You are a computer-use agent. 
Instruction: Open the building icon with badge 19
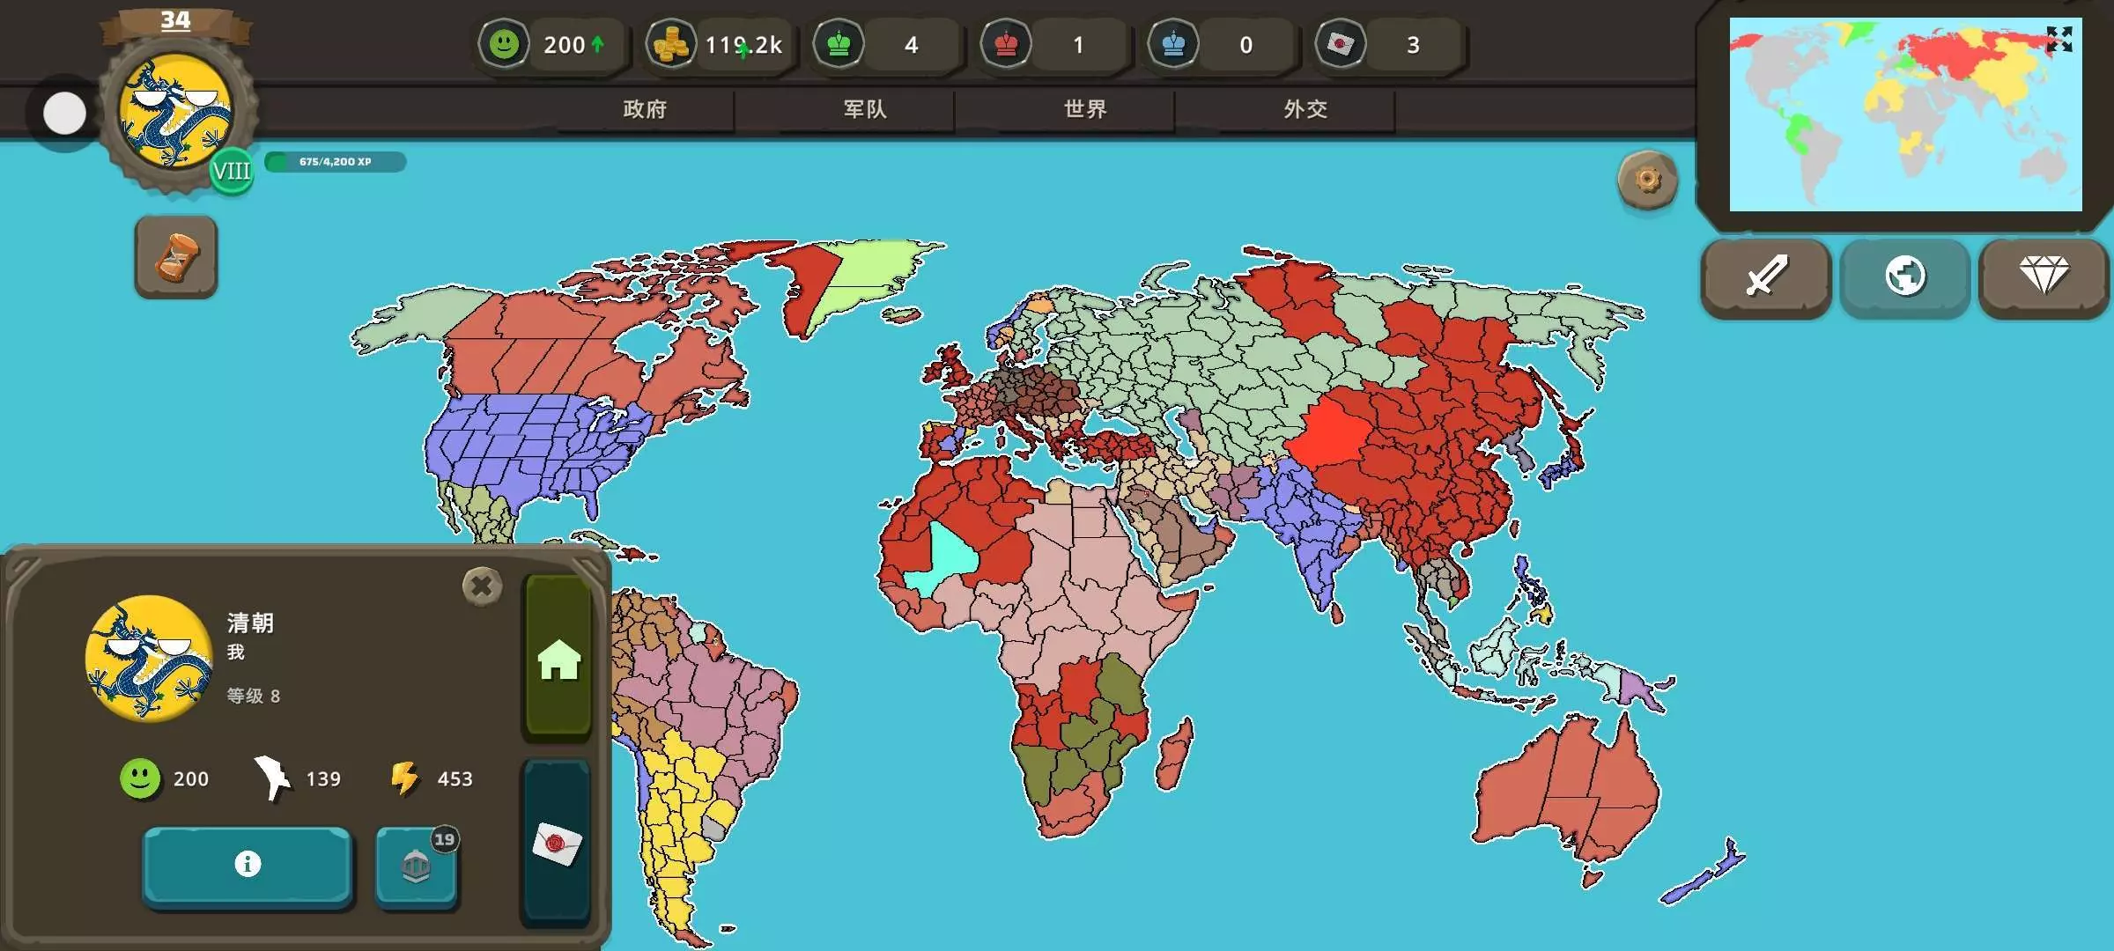417,866
